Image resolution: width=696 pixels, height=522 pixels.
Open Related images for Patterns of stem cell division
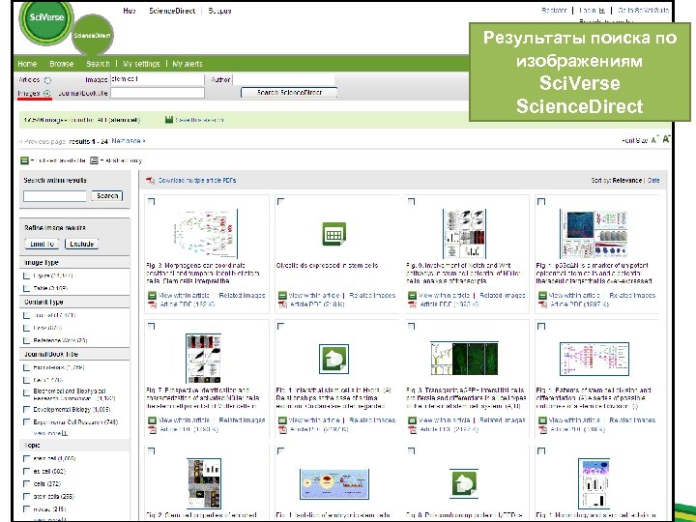tap(632, 420)
